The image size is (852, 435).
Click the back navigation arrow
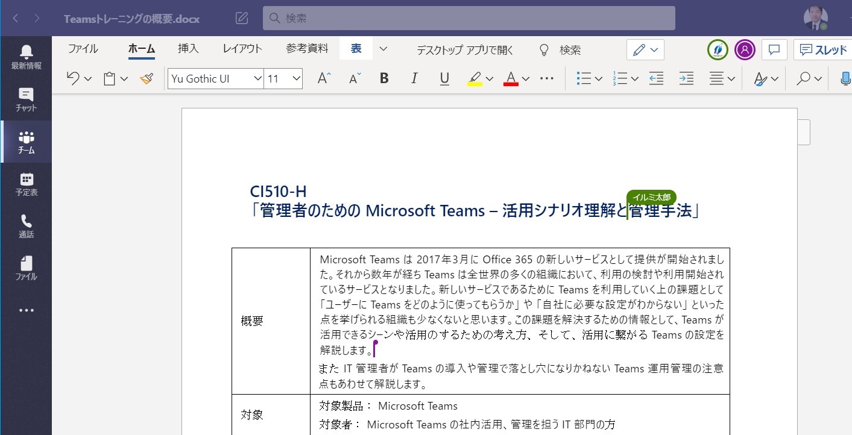click(x=15, y=18)
